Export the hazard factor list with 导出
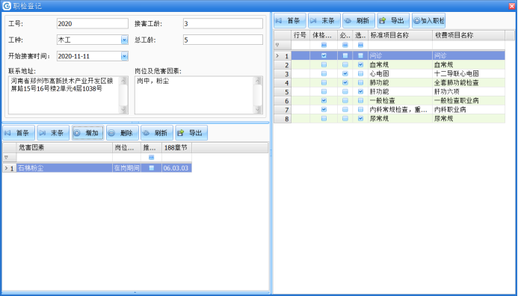Viewport: 518px width, 296px height. coord(191,133)
